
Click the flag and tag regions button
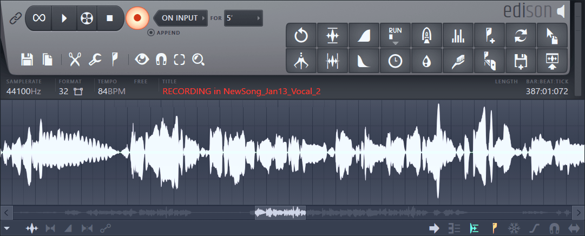click(490, 61)
